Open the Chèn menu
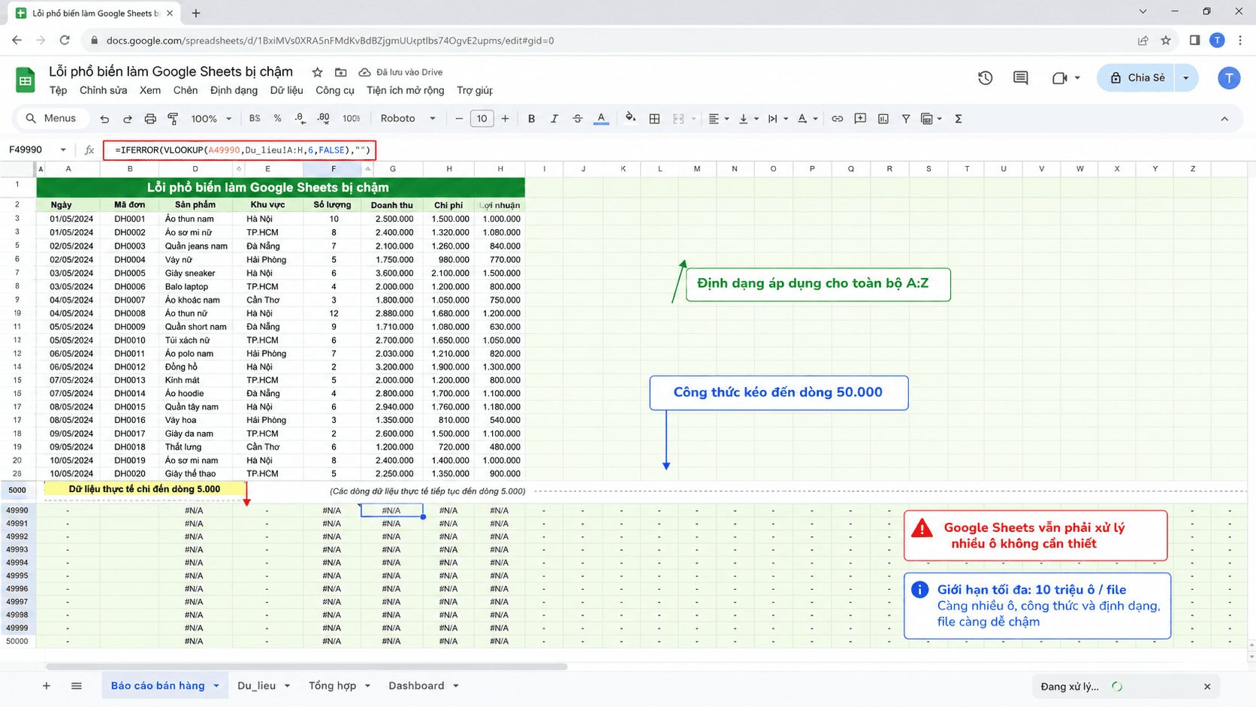 (x=186, y=90)
